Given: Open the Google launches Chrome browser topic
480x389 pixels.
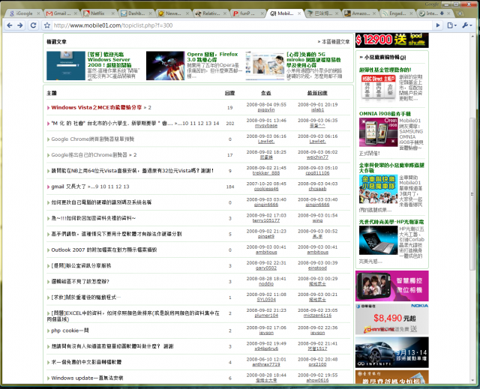Looking at the screenshot, I should pos(89,155).
